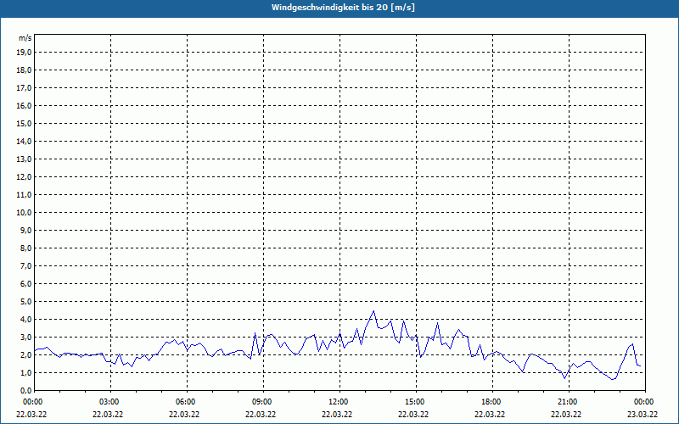
Task: Click the 10,0 y-axis label
Action: tap(24, 213)
